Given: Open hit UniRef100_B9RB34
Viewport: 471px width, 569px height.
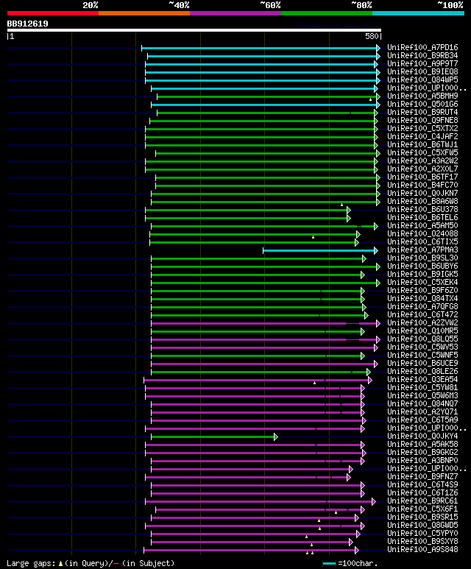Looking at the screenshot, I should click(422, 55).
